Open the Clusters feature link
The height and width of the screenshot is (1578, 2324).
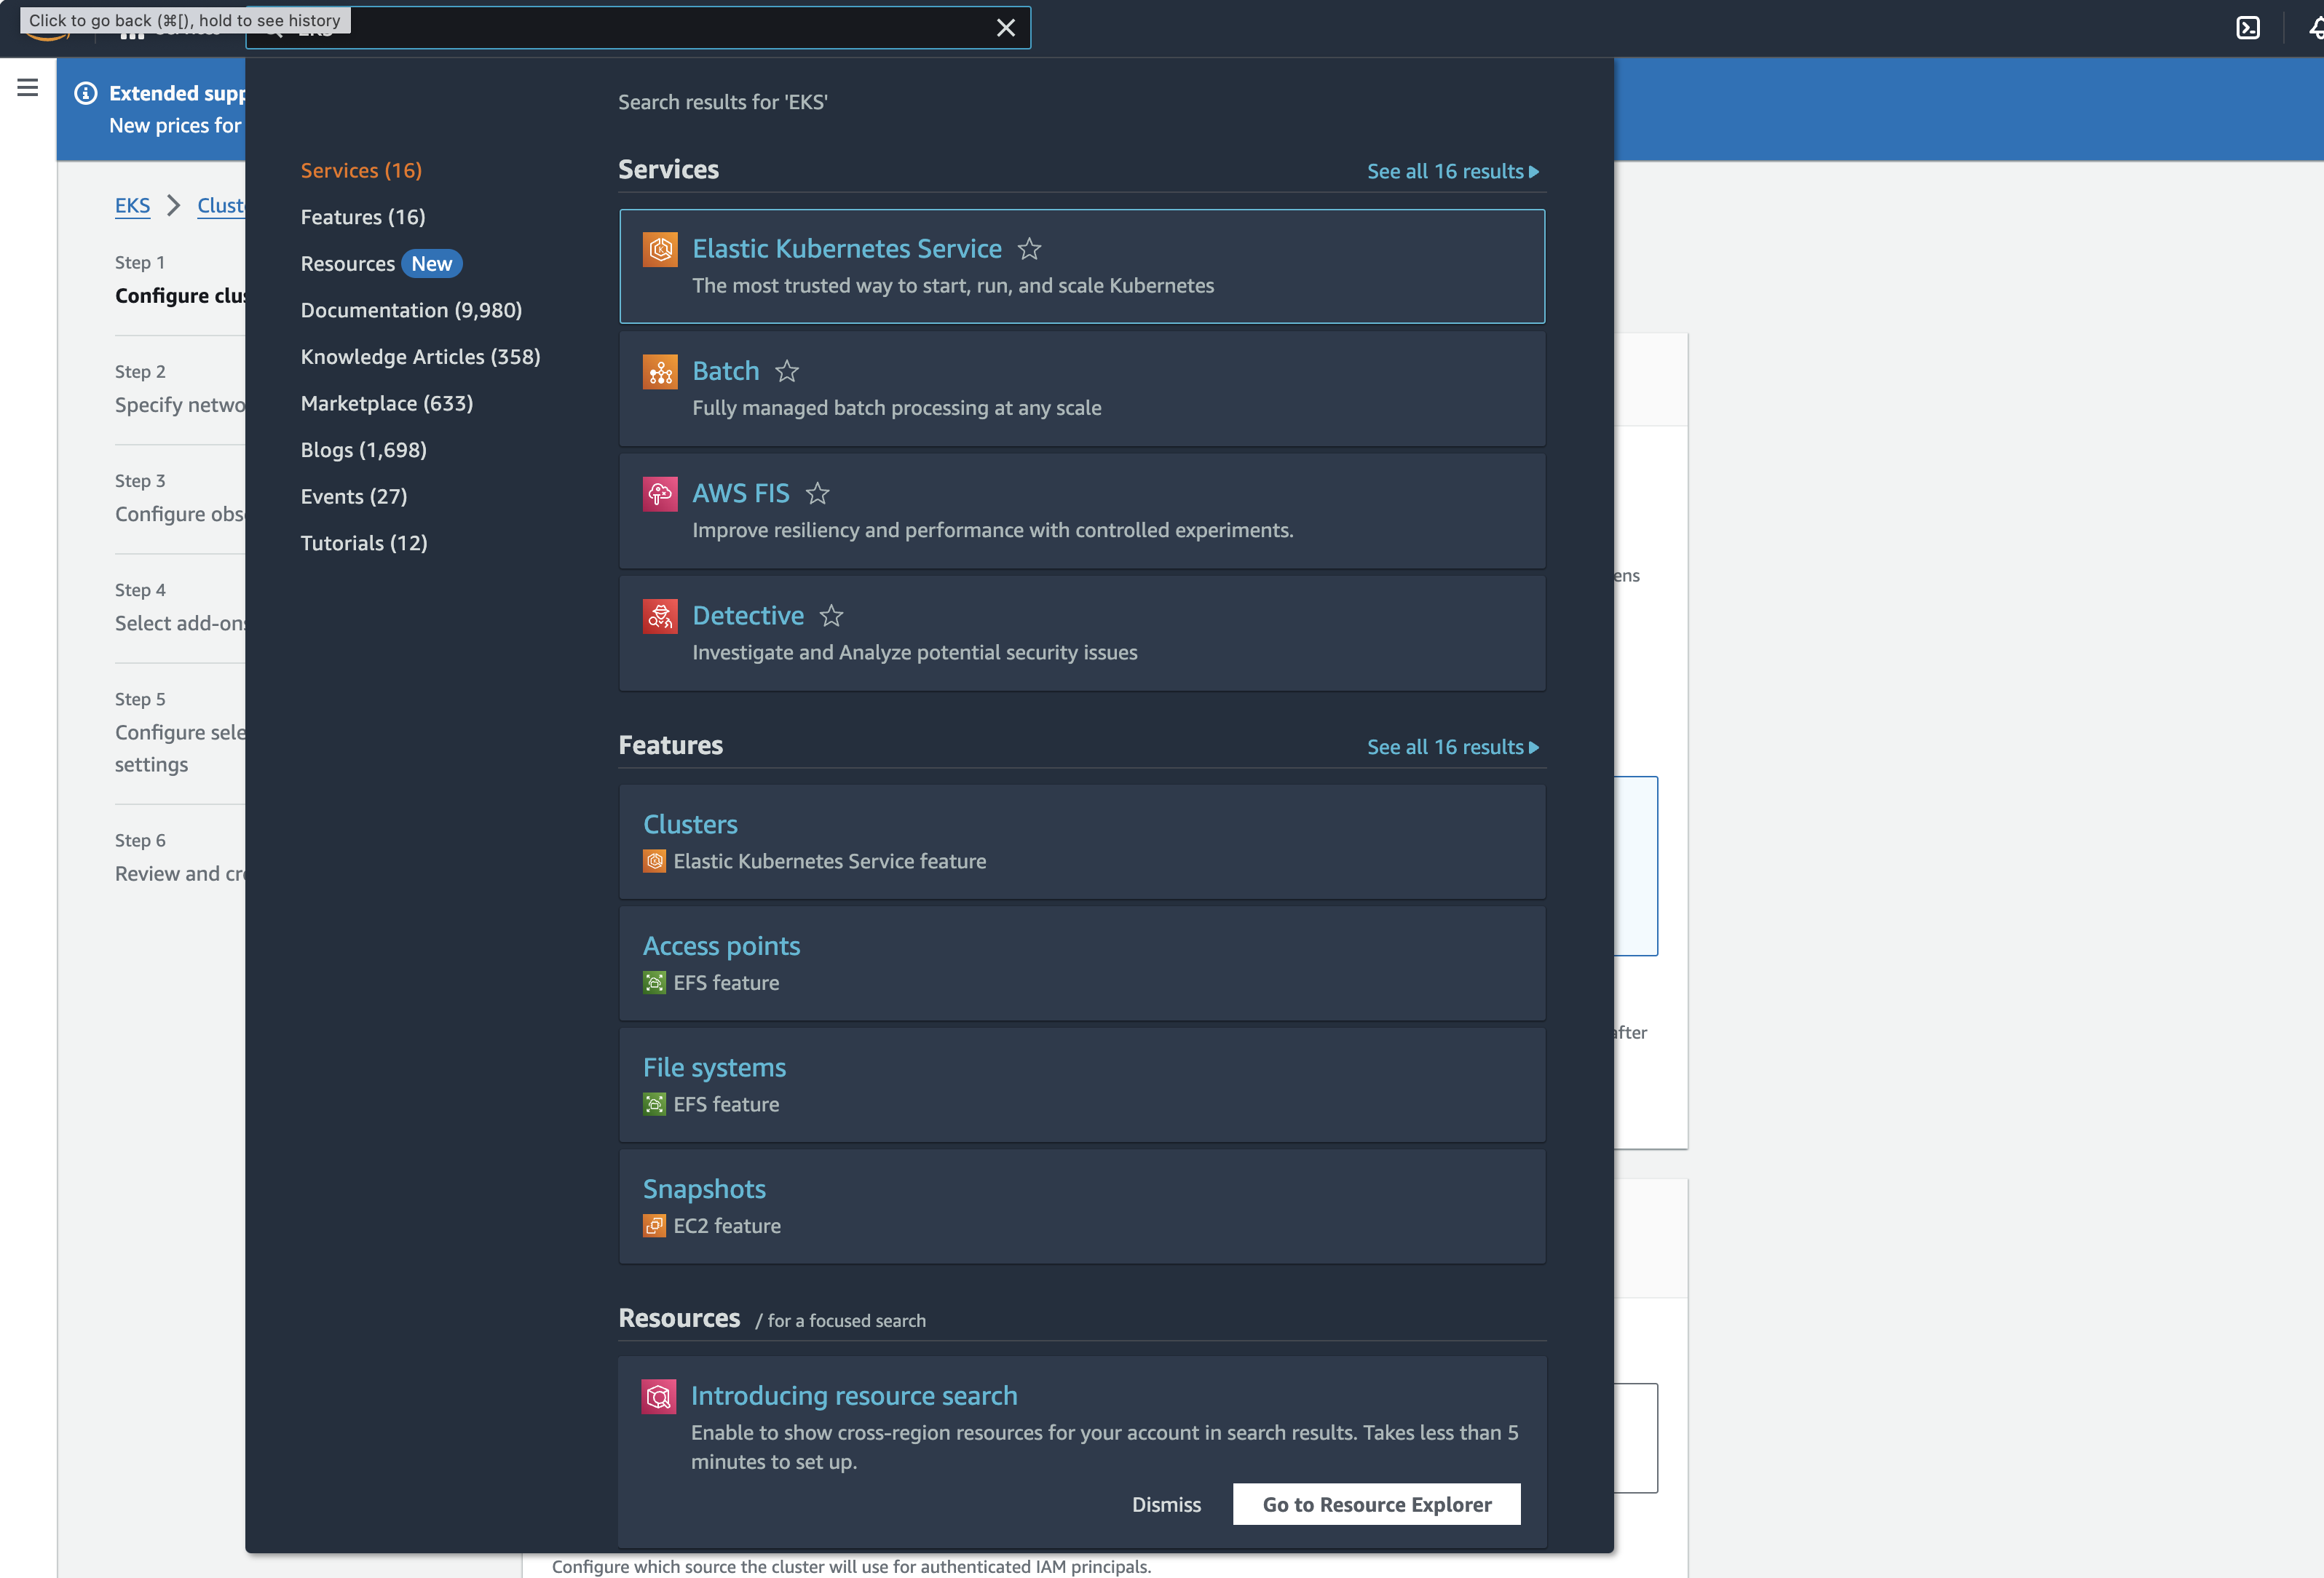[x=690, y=824]
